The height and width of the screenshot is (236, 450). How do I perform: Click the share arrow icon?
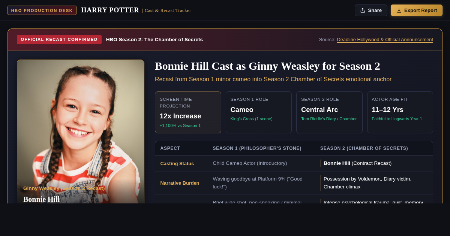click(x=363, y=10)
